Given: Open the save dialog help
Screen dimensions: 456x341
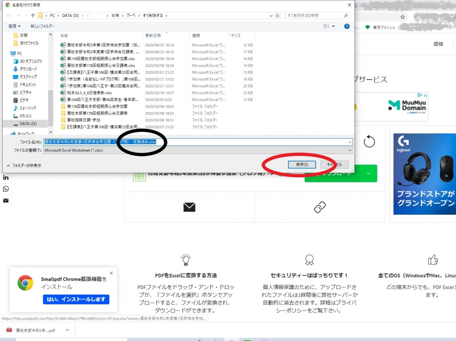Looking at the screenshot, I should pyautogui.click(x=346, y=26).
